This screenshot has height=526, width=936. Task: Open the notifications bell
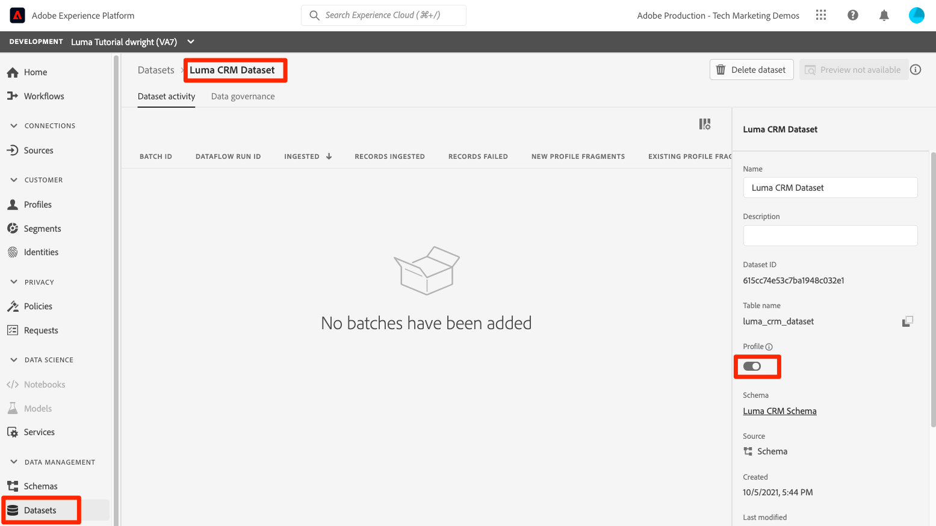click(x=884, y=15)
